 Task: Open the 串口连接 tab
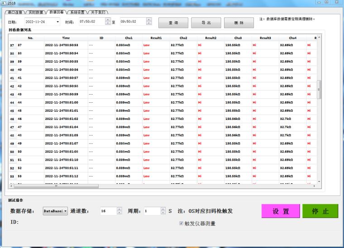(14, 12)
